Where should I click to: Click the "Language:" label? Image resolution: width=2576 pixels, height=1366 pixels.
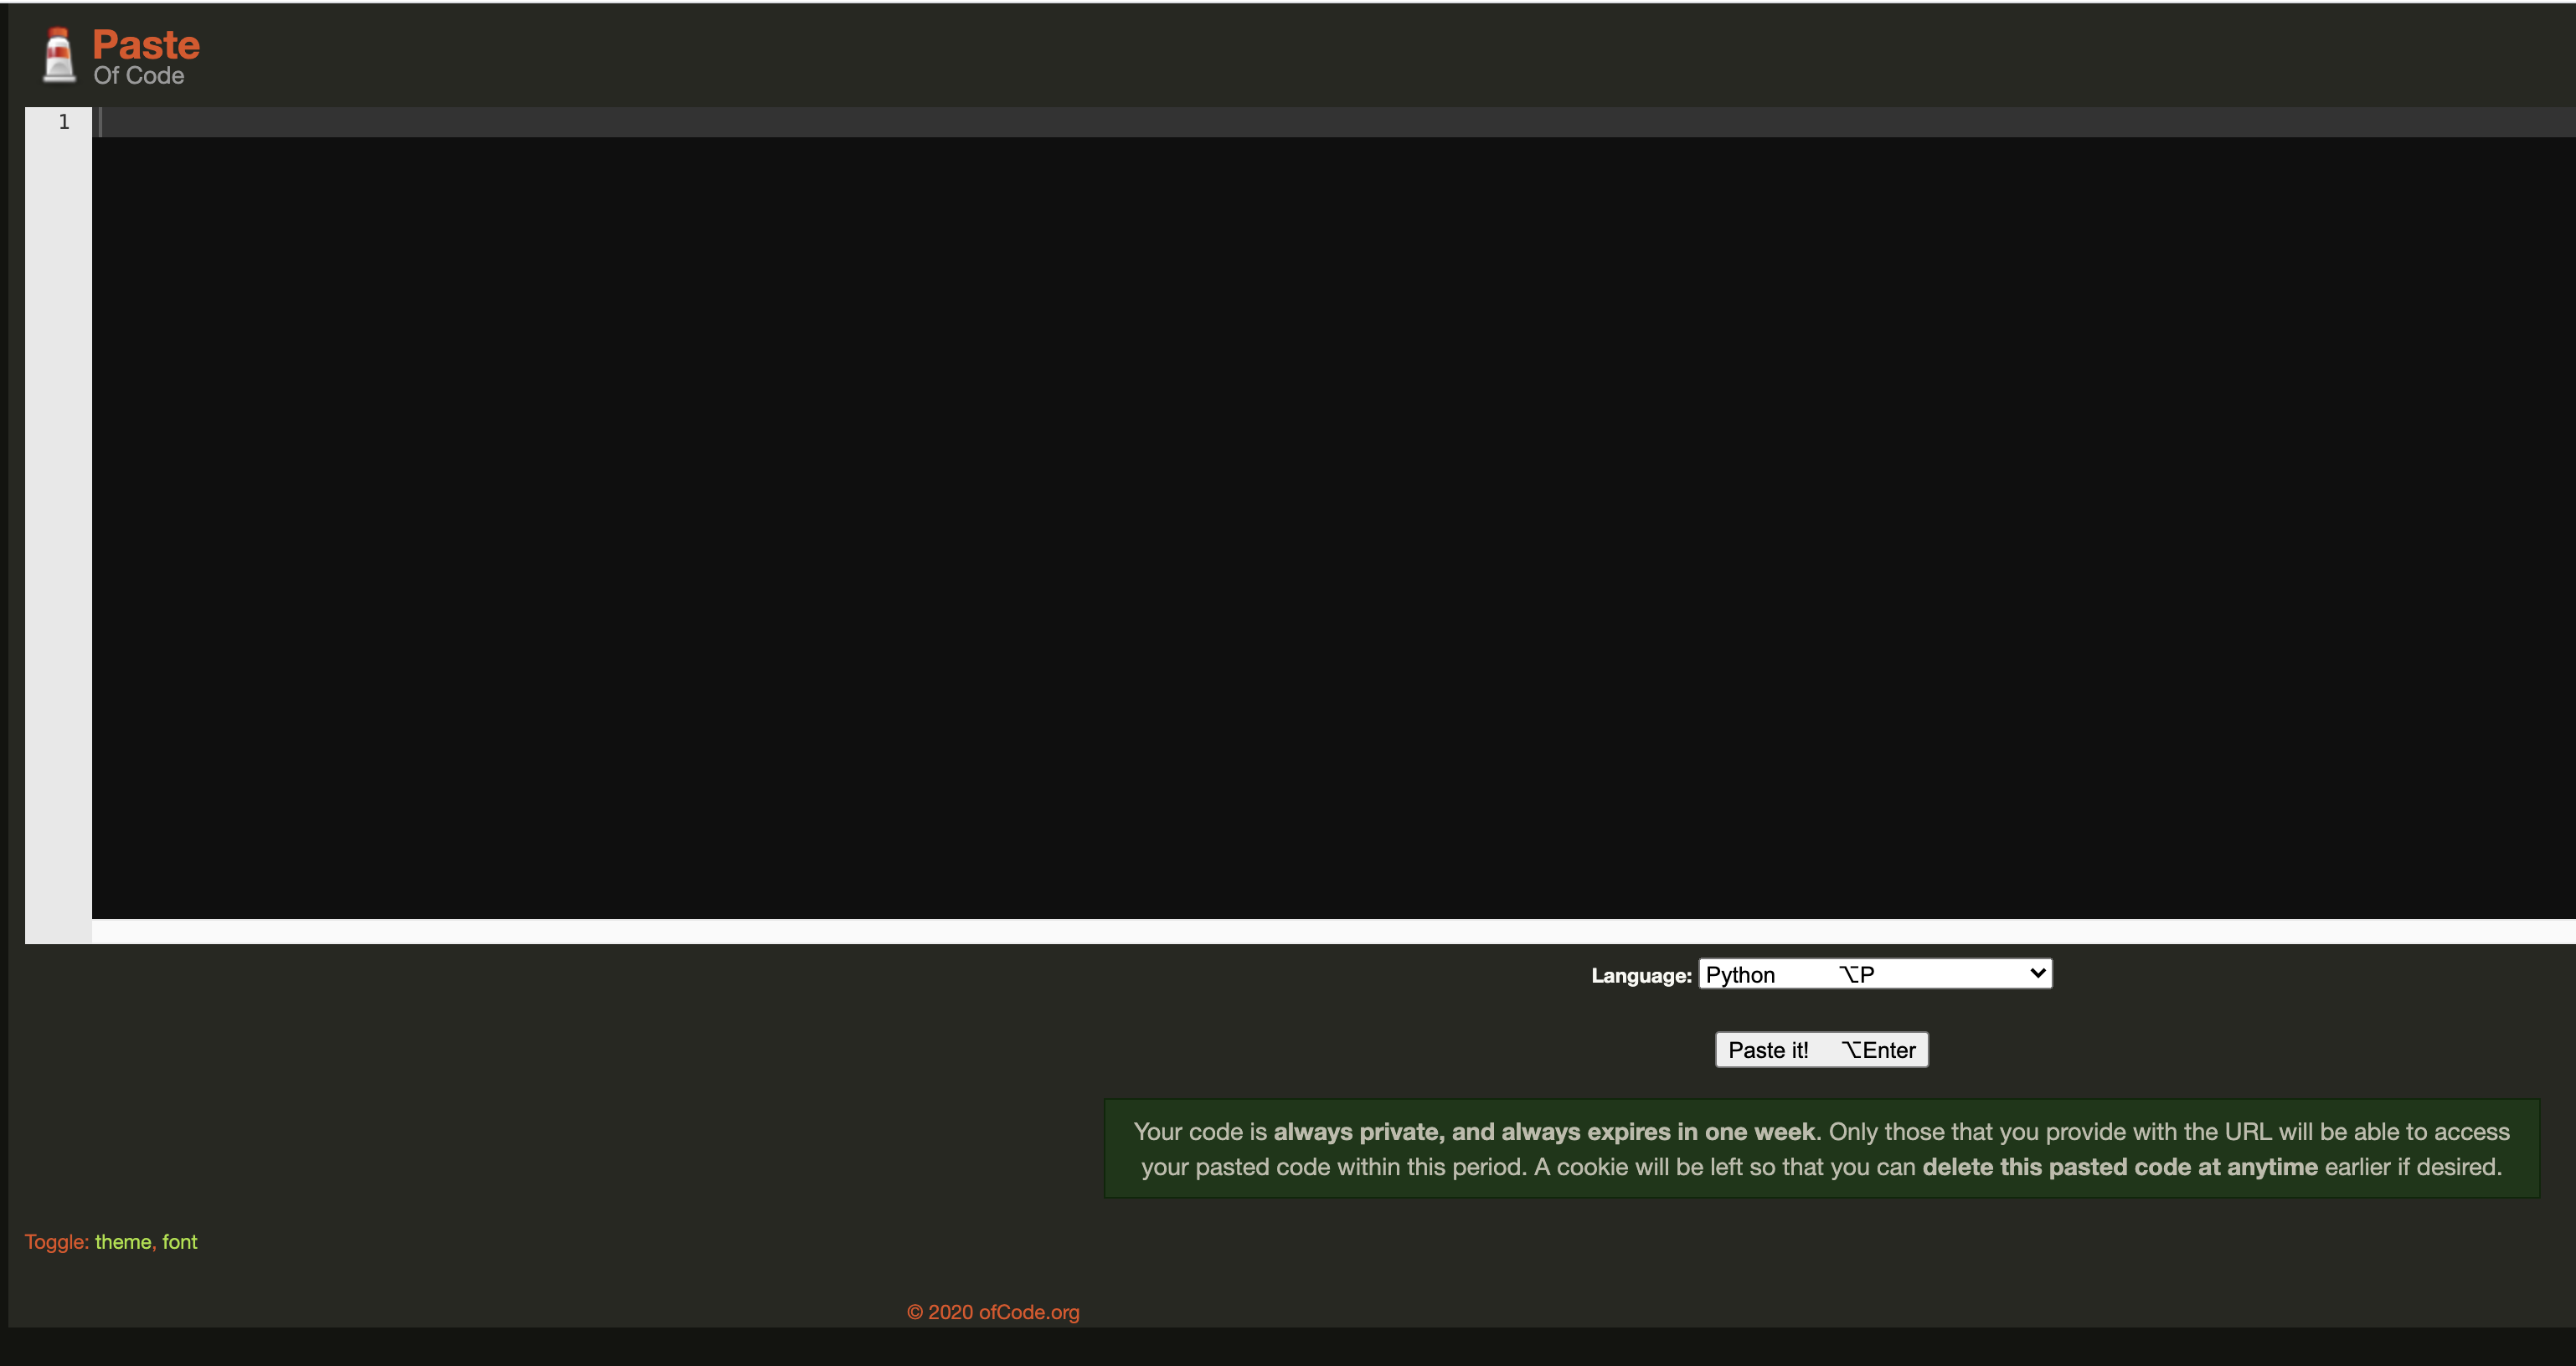pos(1640,976)
